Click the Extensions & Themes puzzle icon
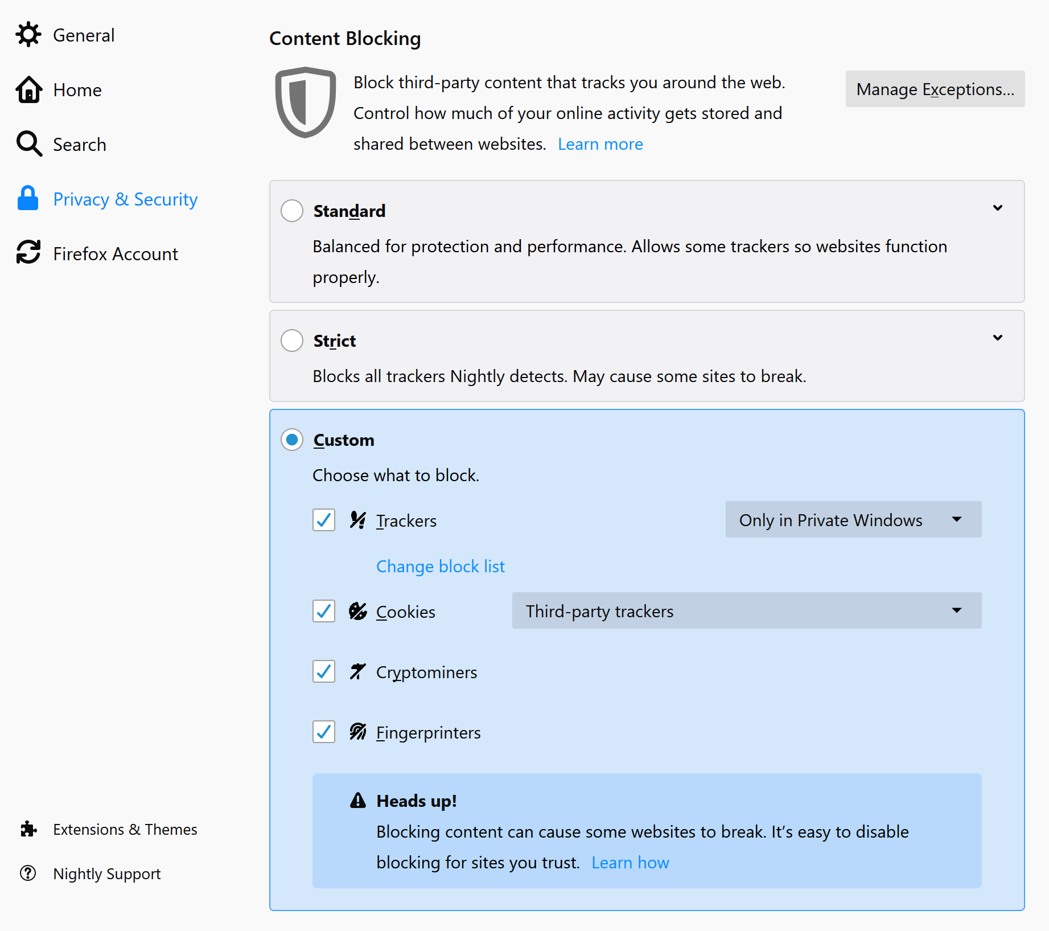 [28, 829]
